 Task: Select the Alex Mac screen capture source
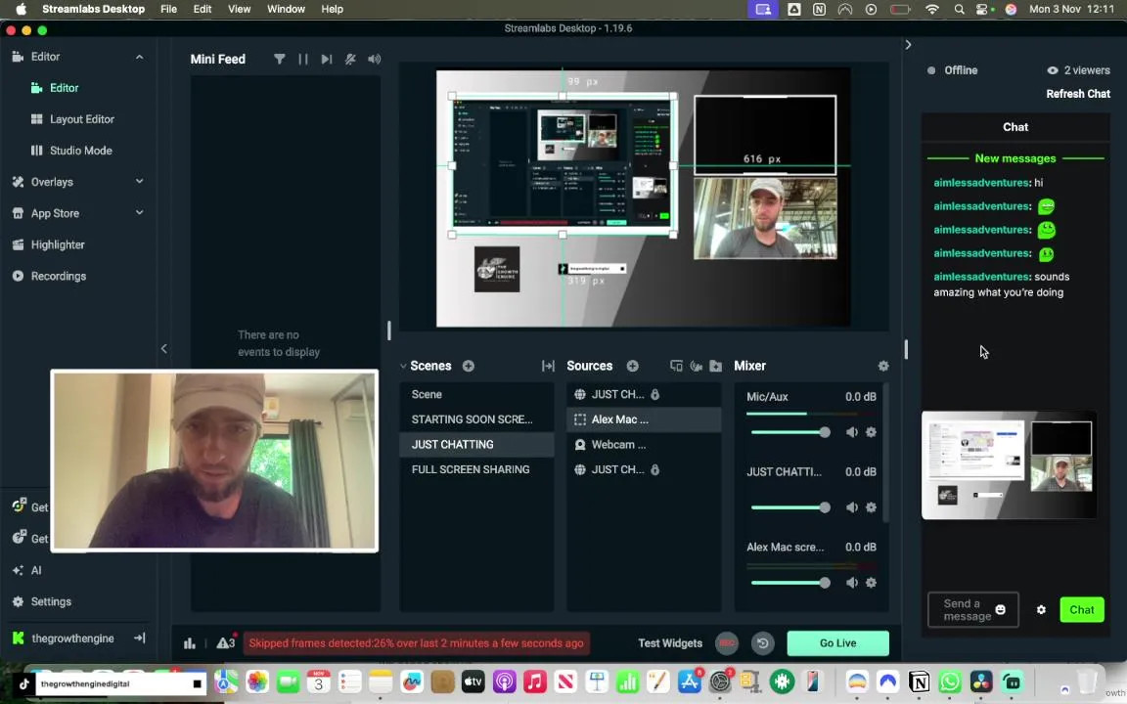click(x=644, y=419)
